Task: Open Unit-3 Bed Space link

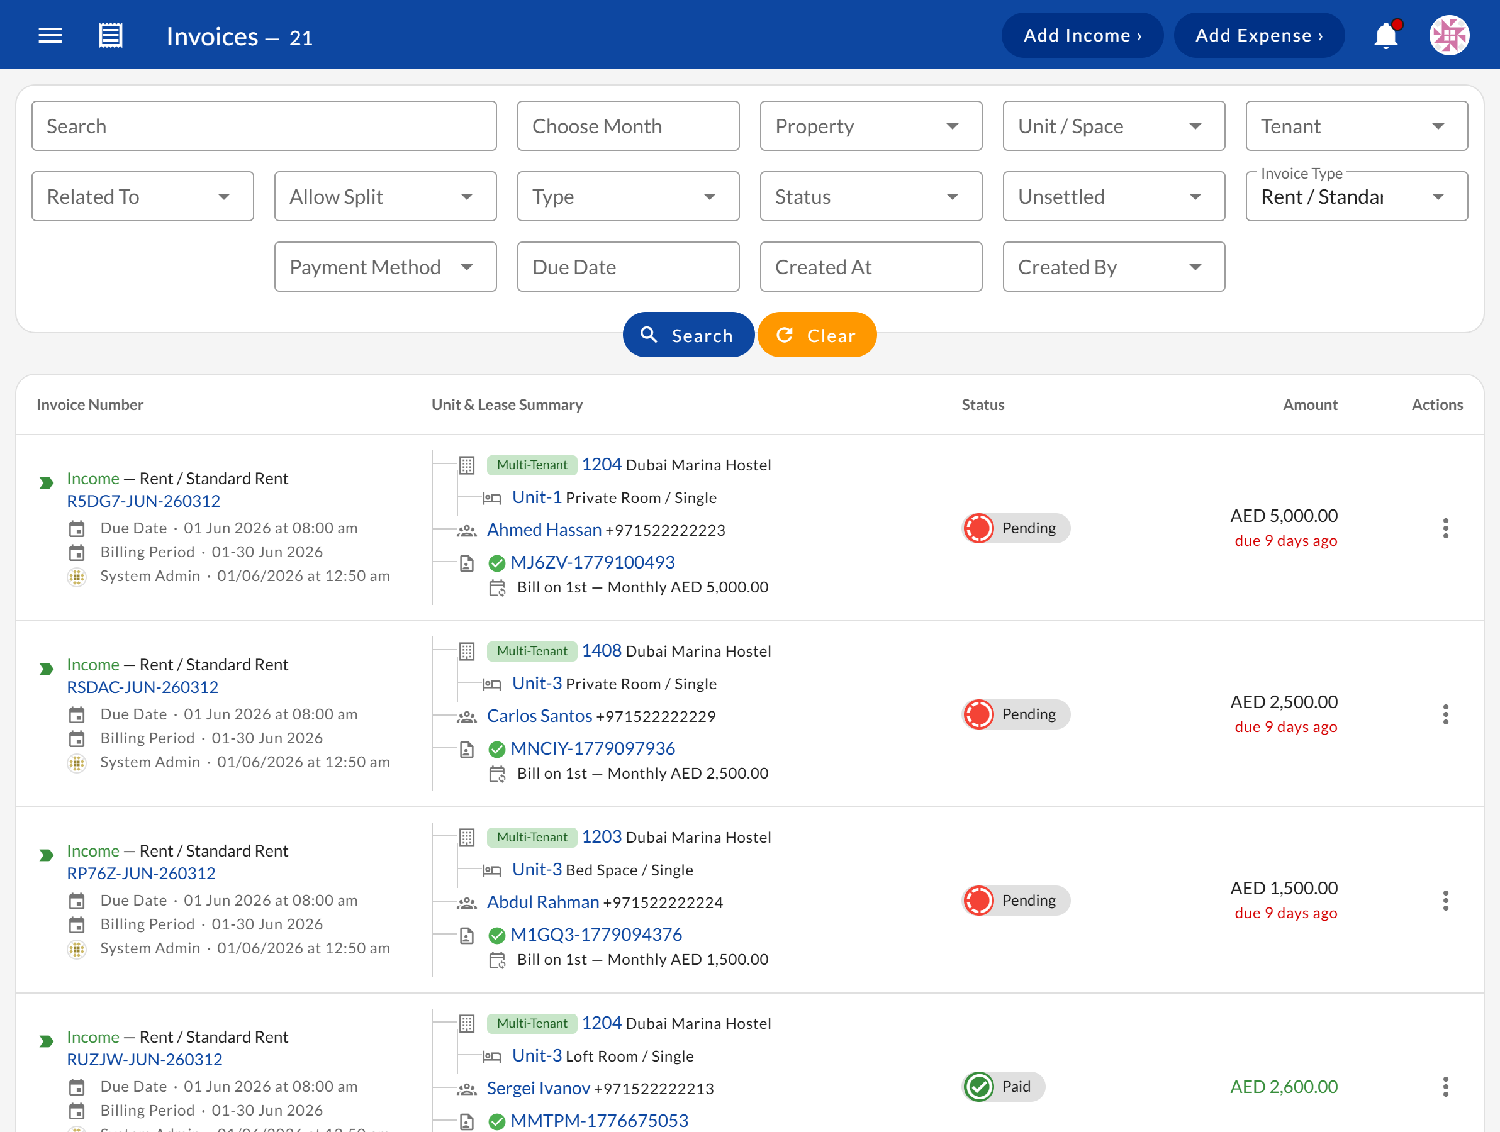Action: pyautogui.click(x=537, y=870)
